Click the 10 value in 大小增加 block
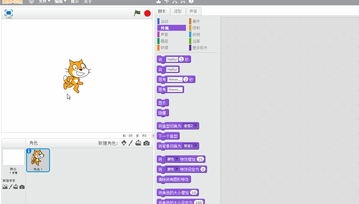The width and height of the screenshot is (359, 204). point(194,193)
